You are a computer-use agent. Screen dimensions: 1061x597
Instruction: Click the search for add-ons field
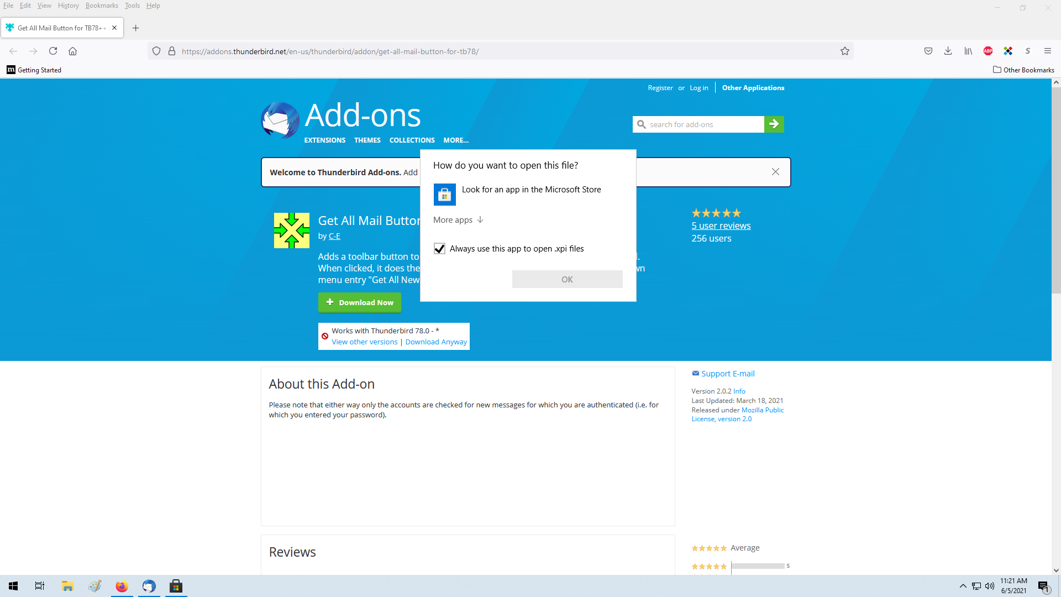(x=698, y=124)
